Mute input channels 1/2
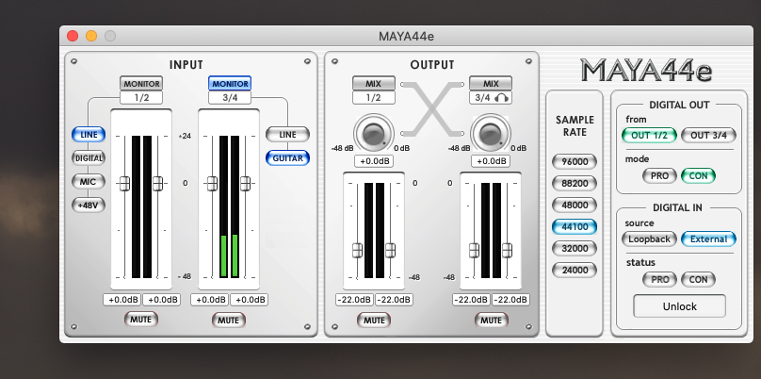761x379 pixels. click(x=140, y=320)
